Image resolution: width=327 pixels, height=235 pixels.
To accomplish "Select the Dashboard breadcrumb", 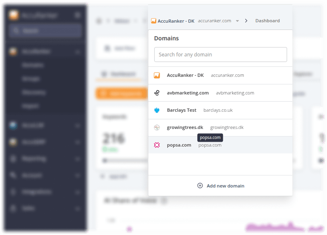I will [268, 21].
